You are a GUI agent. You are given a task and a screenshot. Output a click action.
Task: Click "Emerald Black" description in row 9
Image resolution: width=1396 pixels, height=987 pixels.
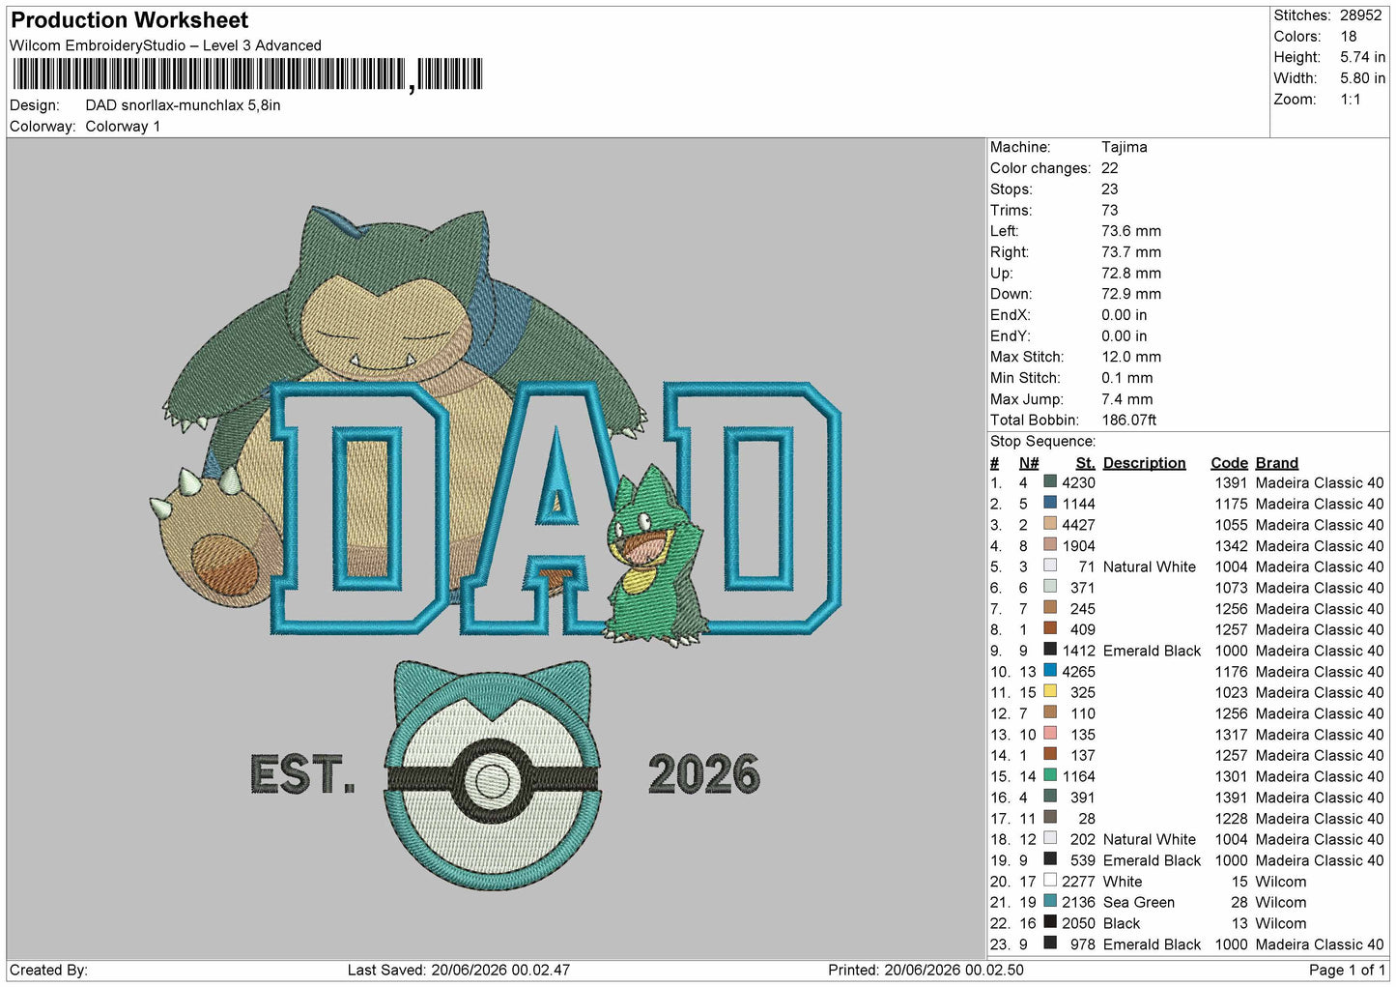[1152, 651]
